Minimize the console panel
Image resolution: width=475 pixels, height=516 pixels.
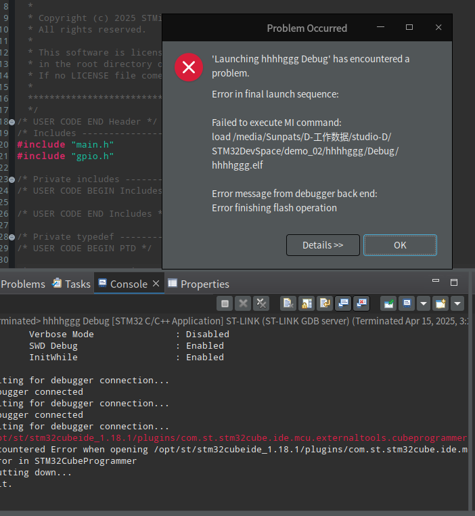(x=436, y=282)
